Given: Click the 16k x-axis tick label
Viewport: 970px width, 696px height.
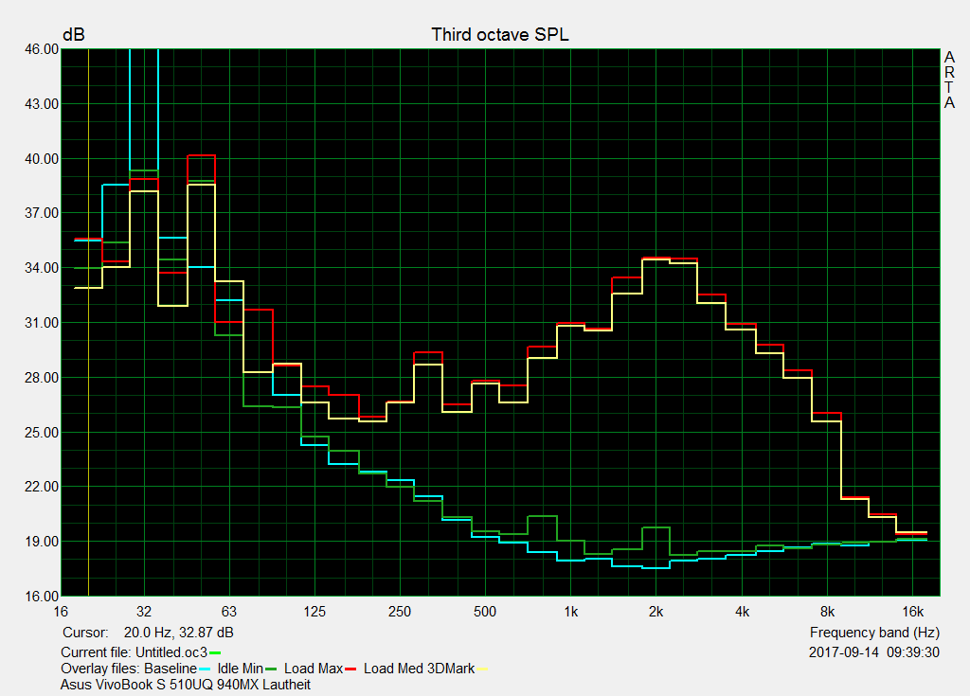Looking at the screenshot, I should tap(912, 611).
